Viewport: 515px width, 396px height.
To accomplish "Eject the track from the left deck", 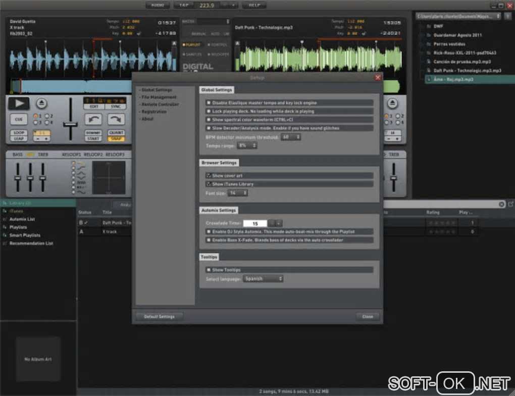I will [x=41, y=103].
